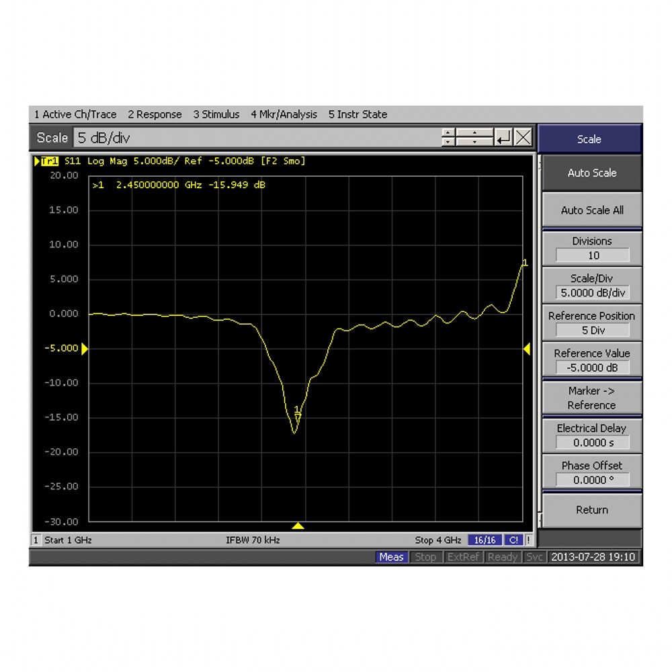
Task: Click the Stop status indicator in status bar
Action: point(425,557)
